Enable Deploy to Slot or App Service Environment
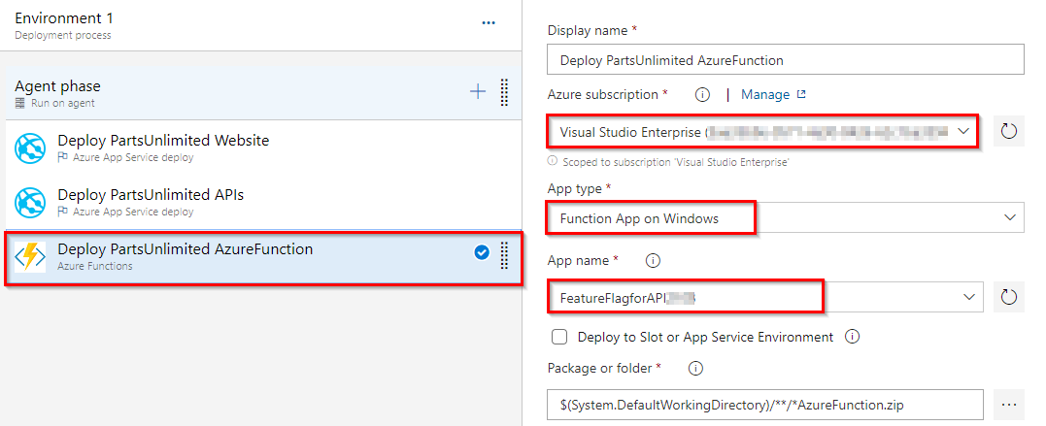The height and width of the screenshot is (426, 1046). (559, 337)
